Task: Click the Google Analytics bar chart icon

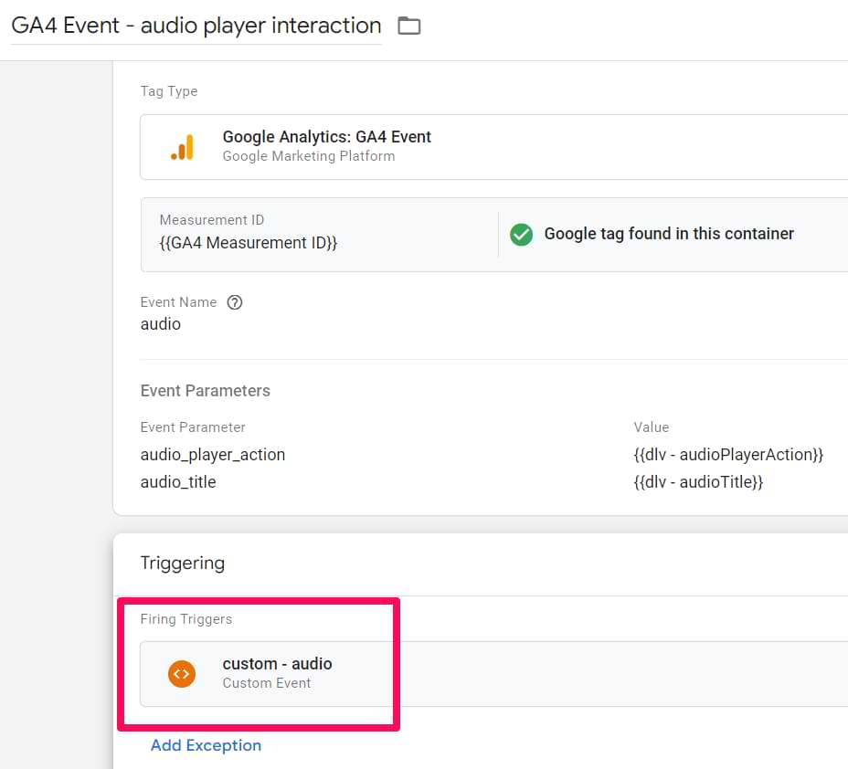Action: (x=182, y=147)
